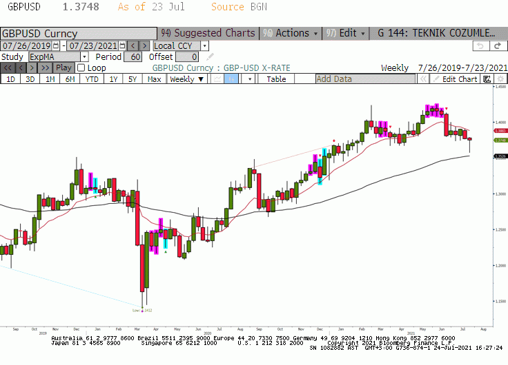This screenshot has width=508, height=365.
Task: Click the Add Data field
Action: (x=365, y=79)
